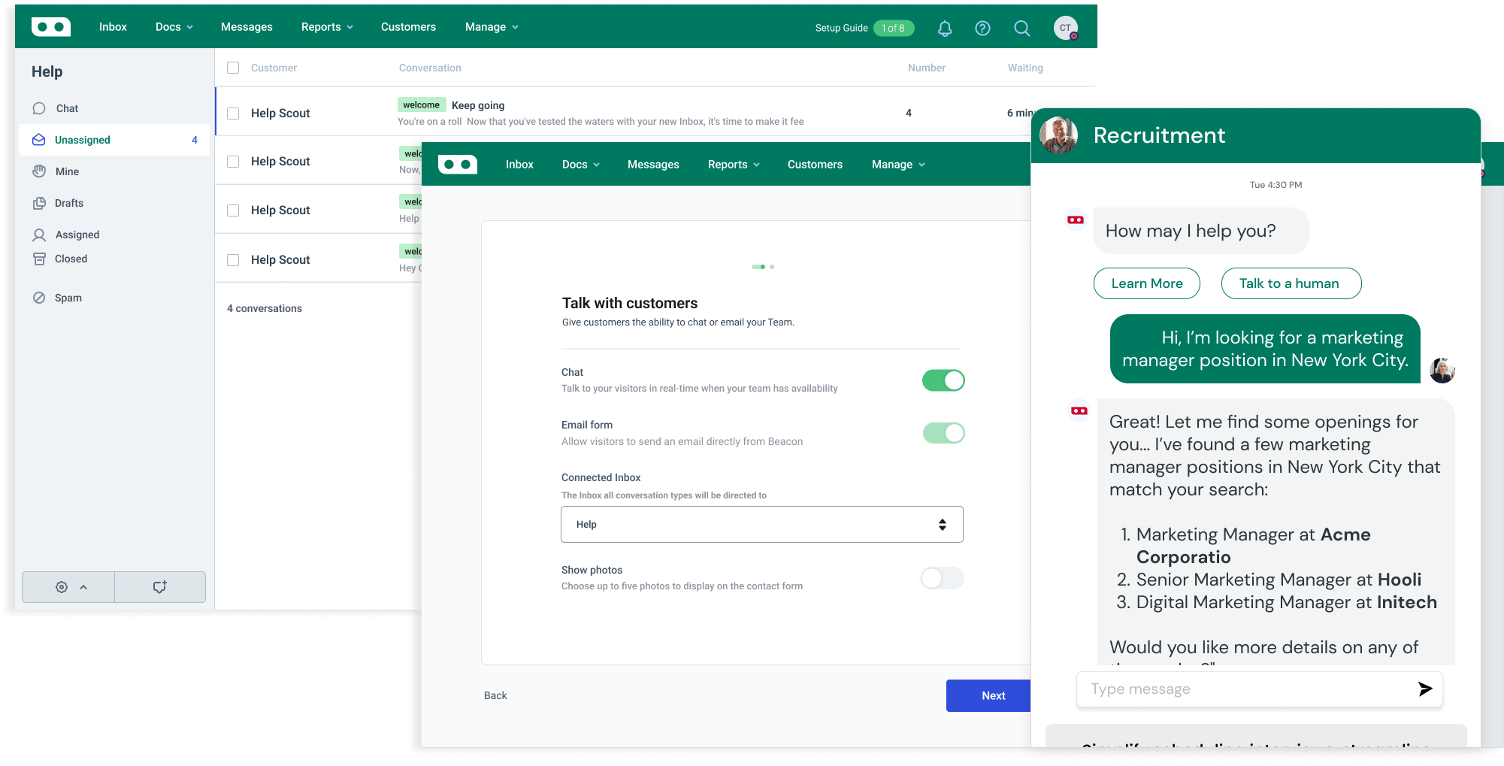Click the Type message input field
Image resolution: width=1504 pixels, height=766 pixels.
pos(1259,689)
